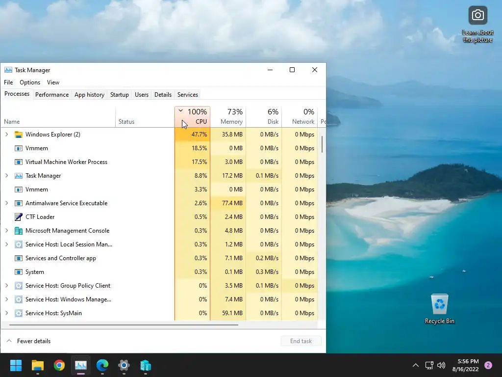Screen dimensions: 502x377
Task: Click the Windows Explorer folder icon
Action: (19, 135)
